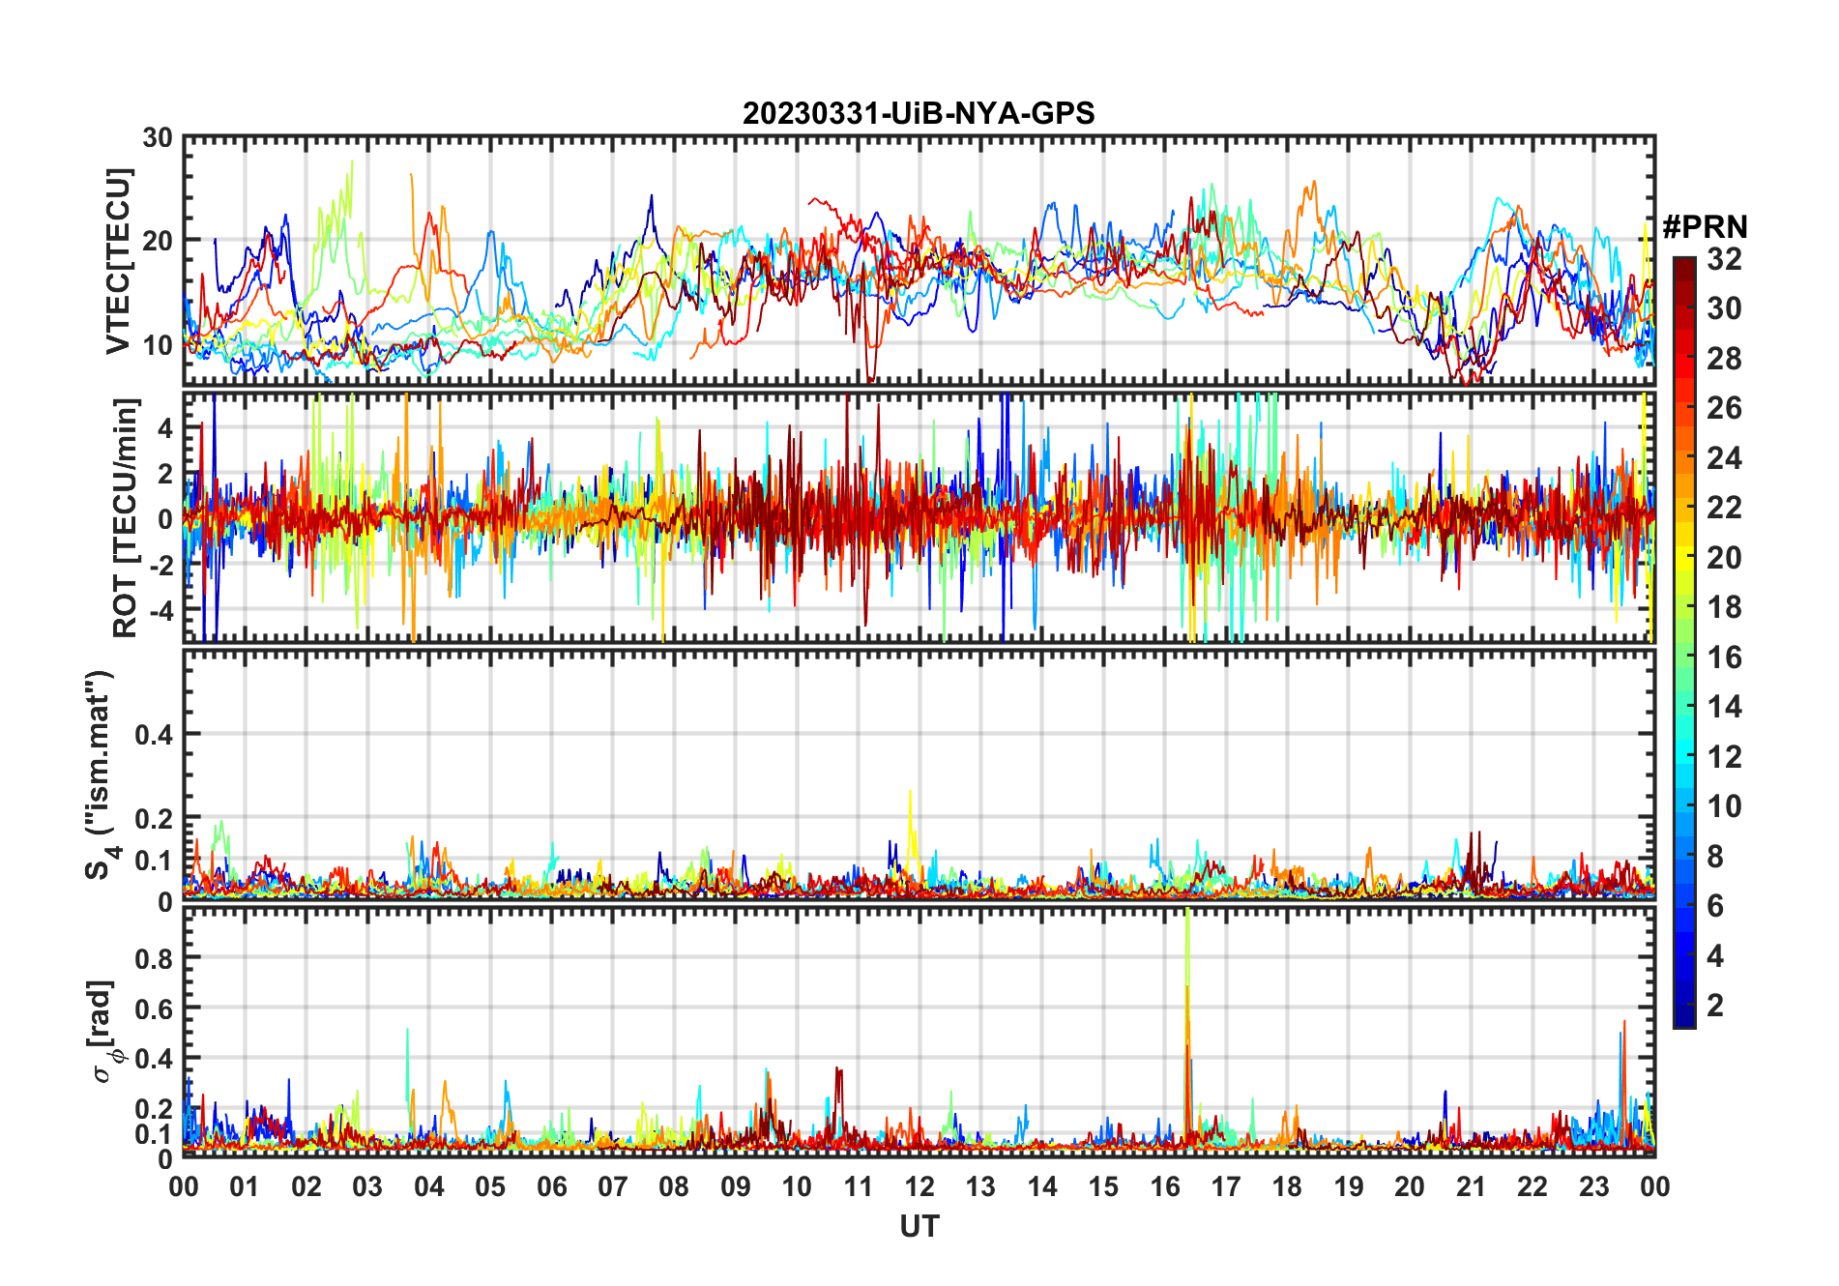Click the sigma-phi axis tick label 0.6
This screenshot has width=1839, height=1286.
(155, 1008)
